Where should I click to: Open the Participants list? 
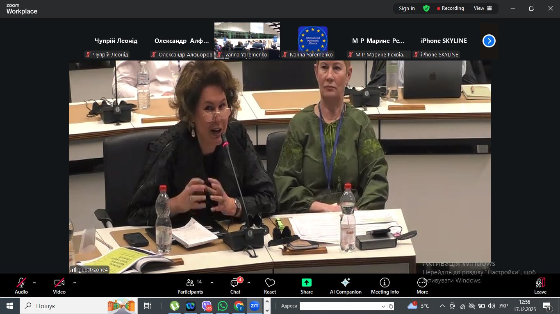(190, 286)
